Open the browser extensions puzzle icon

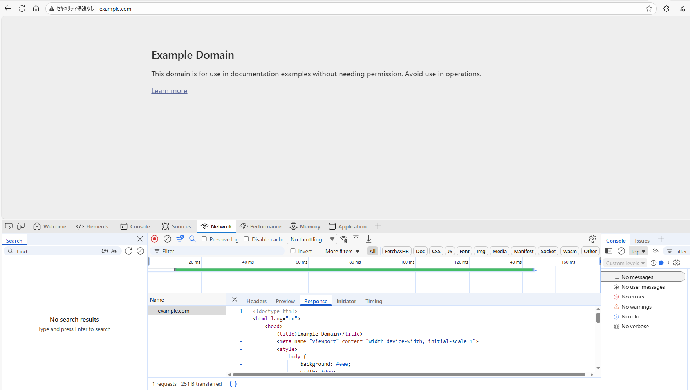tap(667, 9)
